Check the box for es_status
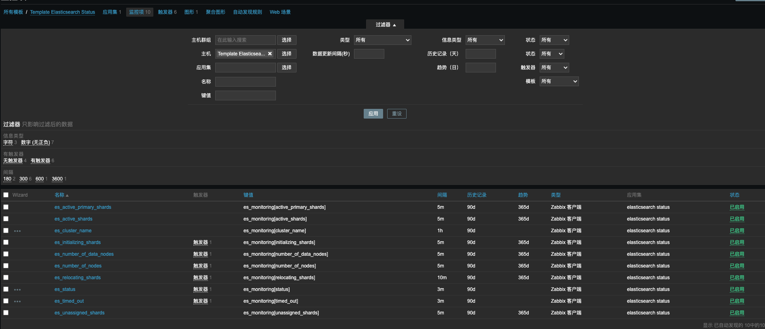This screenshot has height=329, width=765. point(6,289)
